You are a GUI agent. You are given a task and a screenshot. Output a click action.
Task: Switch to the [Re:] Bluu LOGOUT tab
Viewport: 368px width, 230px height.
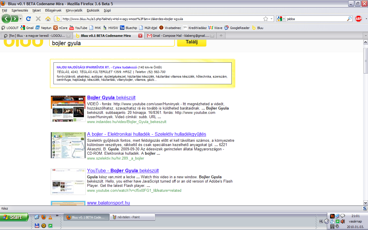pyautogui.click(x=36, y=36)
